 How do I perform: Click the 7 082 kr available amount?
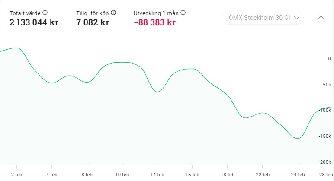coord(92,22)
